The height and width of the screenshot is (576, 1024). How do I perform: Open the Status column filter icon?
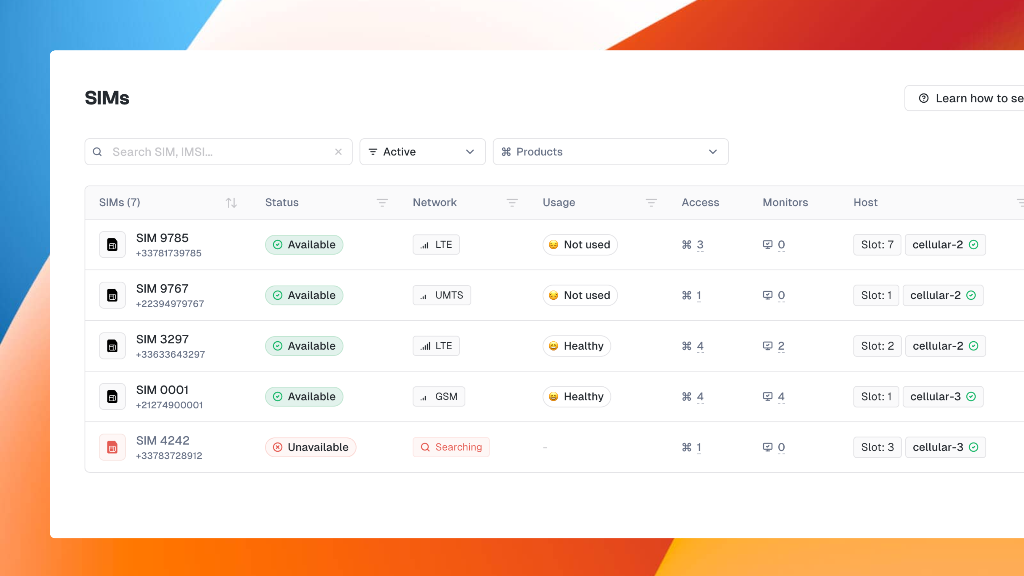[382, 203]
